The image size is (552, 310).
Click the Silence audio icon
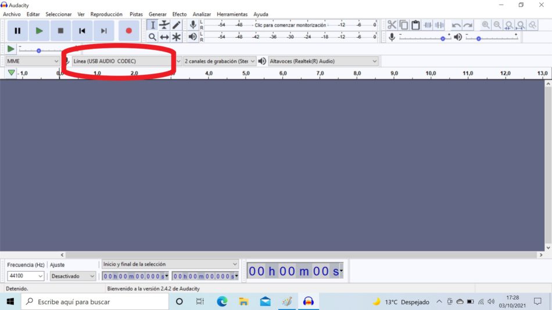pyautogui.click(x=440, y=25)
